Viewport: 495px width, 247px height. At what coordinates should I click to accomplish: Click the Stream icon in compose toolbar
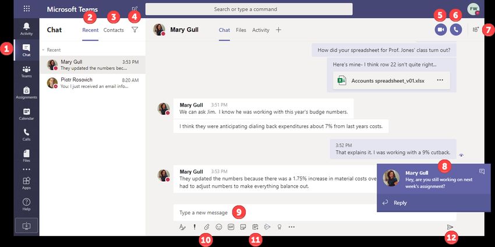pos(267,227)
